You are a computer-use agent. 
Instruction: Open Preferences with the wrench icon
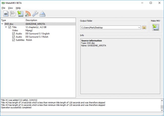point(35,14)
